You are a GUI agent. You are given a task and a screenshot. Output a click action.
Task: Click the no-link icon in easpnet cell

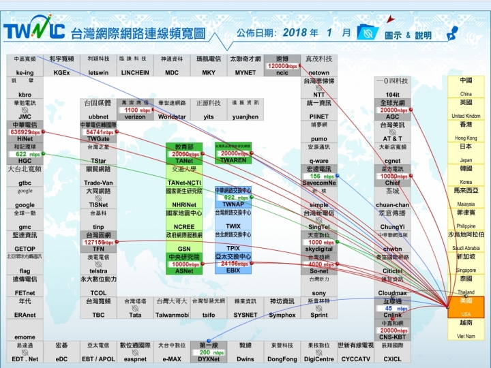[x=135, y=352]
